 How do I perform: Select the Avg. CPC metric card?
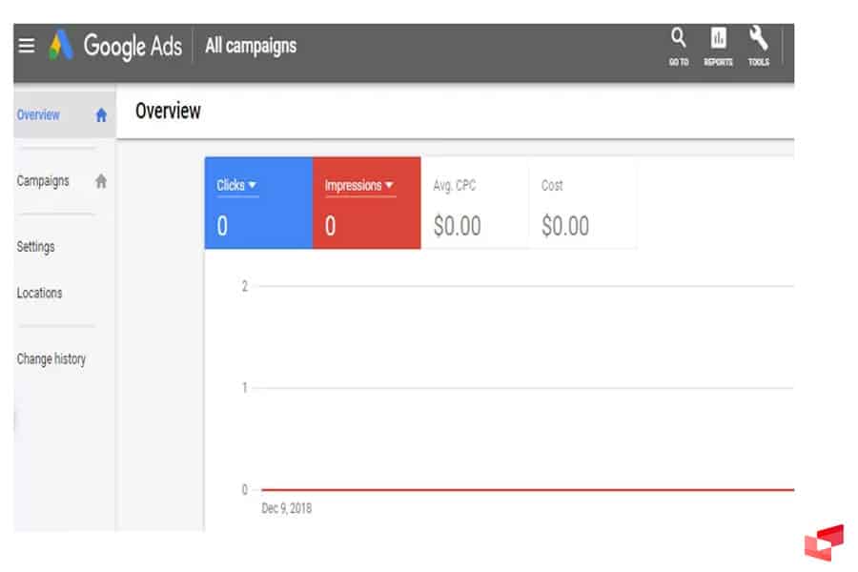coord(475,207)
